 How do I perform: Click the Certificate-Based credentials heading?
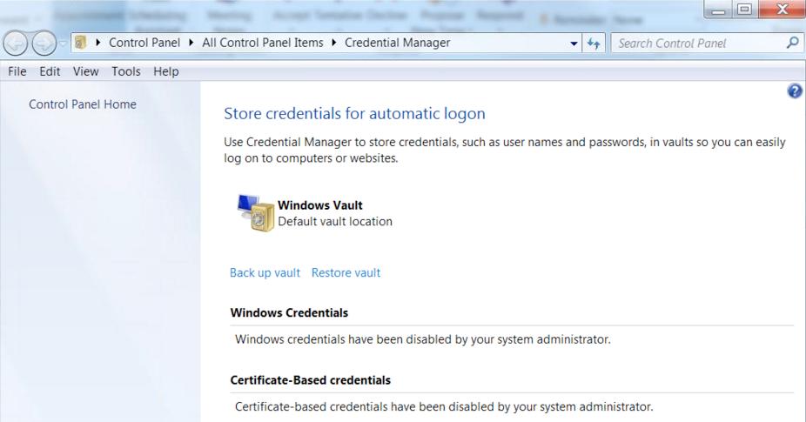tap(311, 380)
